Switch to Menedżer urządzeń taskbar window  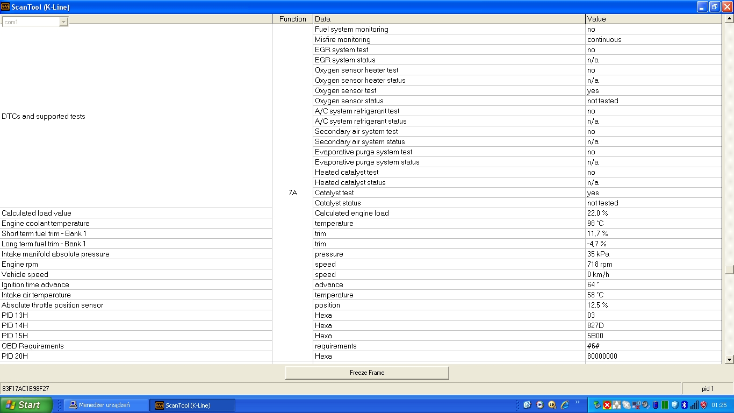(x=106, y=405)
